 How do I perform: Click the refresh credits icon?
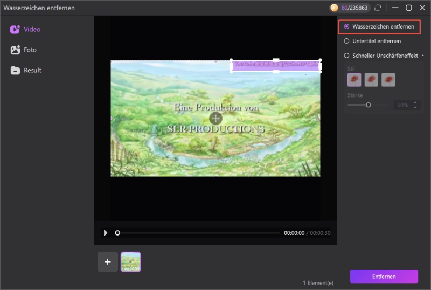click(378, 8)
